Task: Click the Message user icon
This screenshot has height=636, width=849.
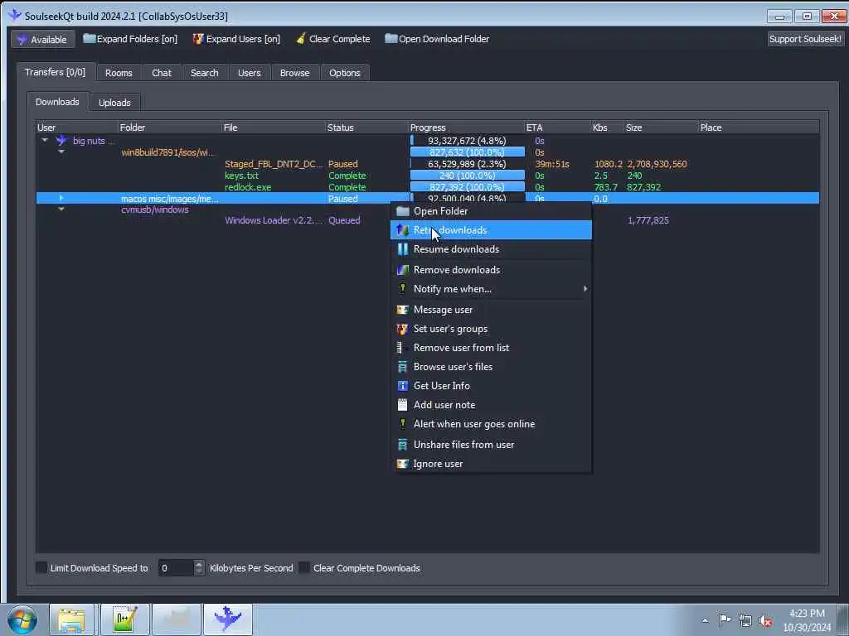Action: 402,310
